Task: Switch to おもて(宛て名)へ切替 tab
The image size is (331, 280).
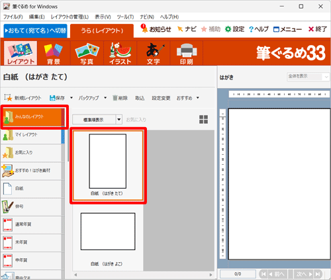Action: (35, 30)
